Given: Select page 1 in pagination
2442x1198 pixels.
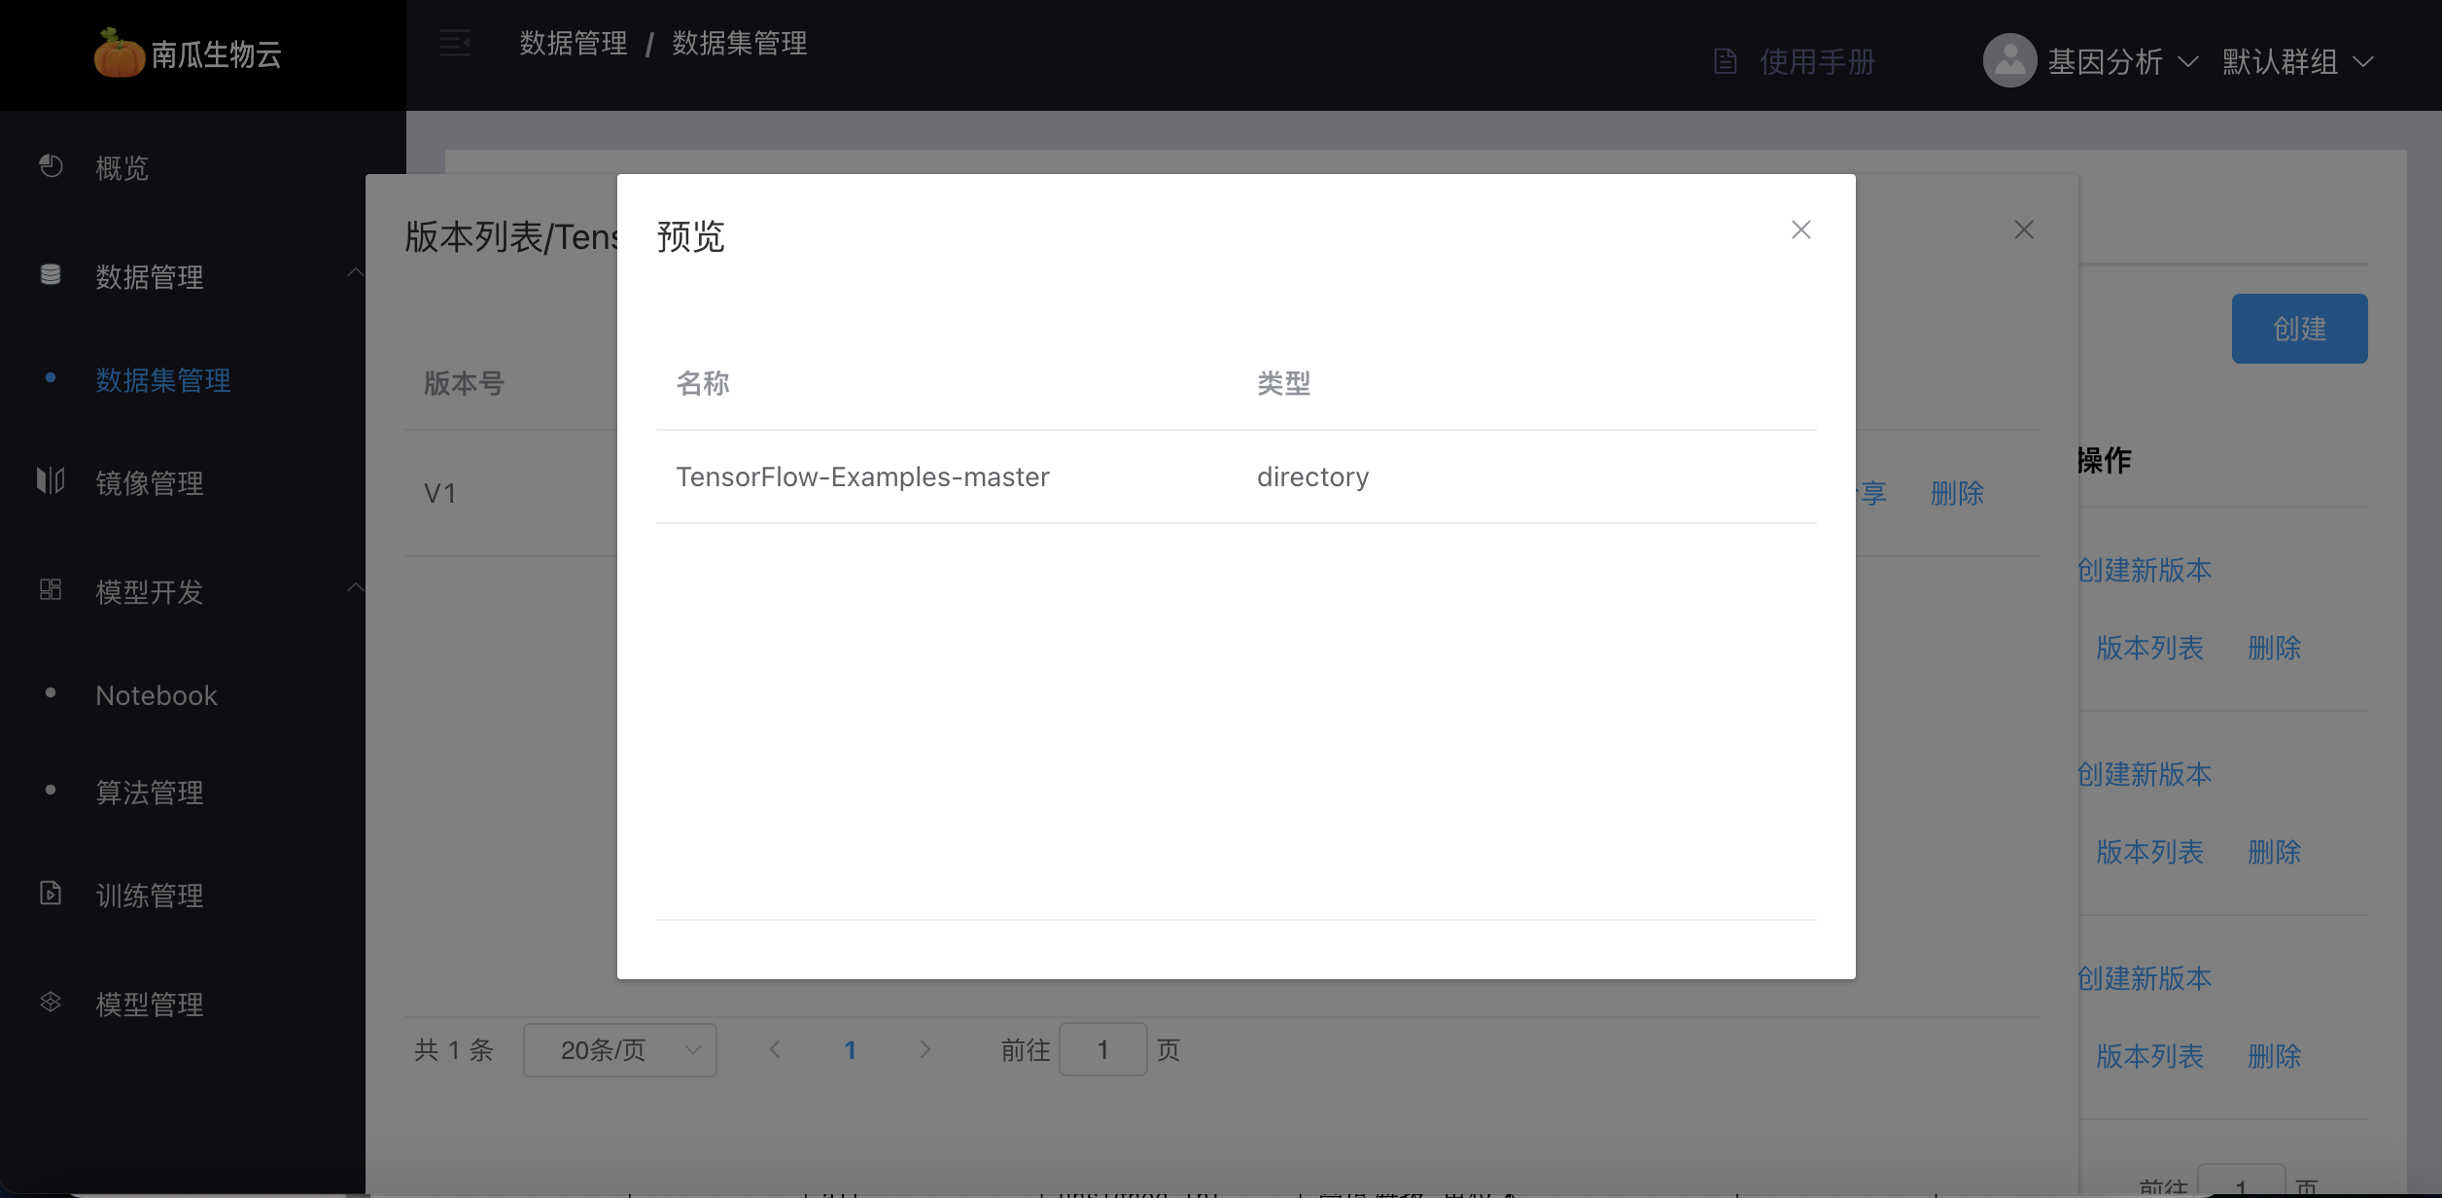Looking at the screenshot, I should pos(850,1050).
